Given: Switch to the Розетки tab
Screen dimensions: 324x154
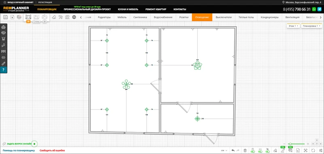Looking at the screenshot, I should [x=184, y=17].
